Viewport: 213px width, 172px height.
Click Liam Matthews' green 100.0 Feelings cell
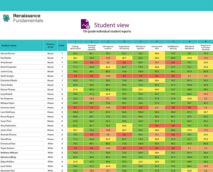tap(75, 112)
